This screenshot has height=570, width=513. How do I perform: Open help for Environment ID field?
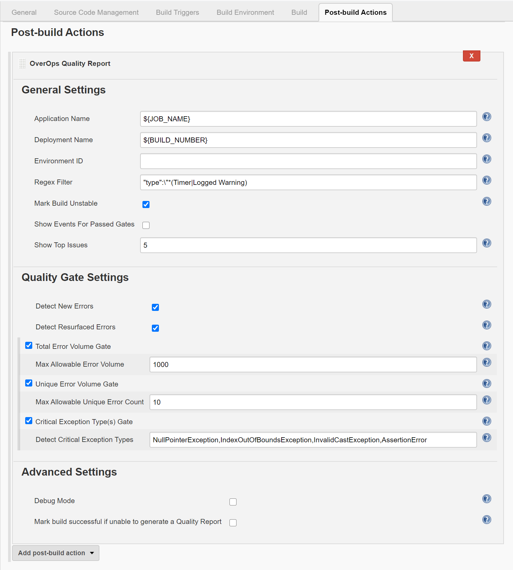coord(486,159)
